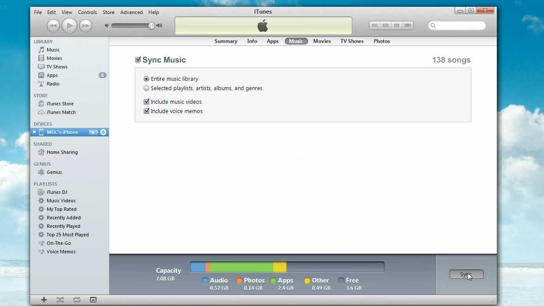Switch to the Movies tab
The height and width of the screenshot is (306, 544).
(x=322, y=41)
